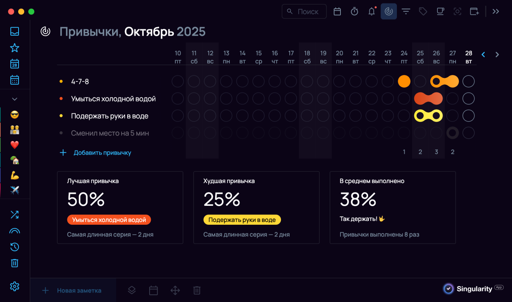Check off Умыться холодной водой for today

(468, 99)
